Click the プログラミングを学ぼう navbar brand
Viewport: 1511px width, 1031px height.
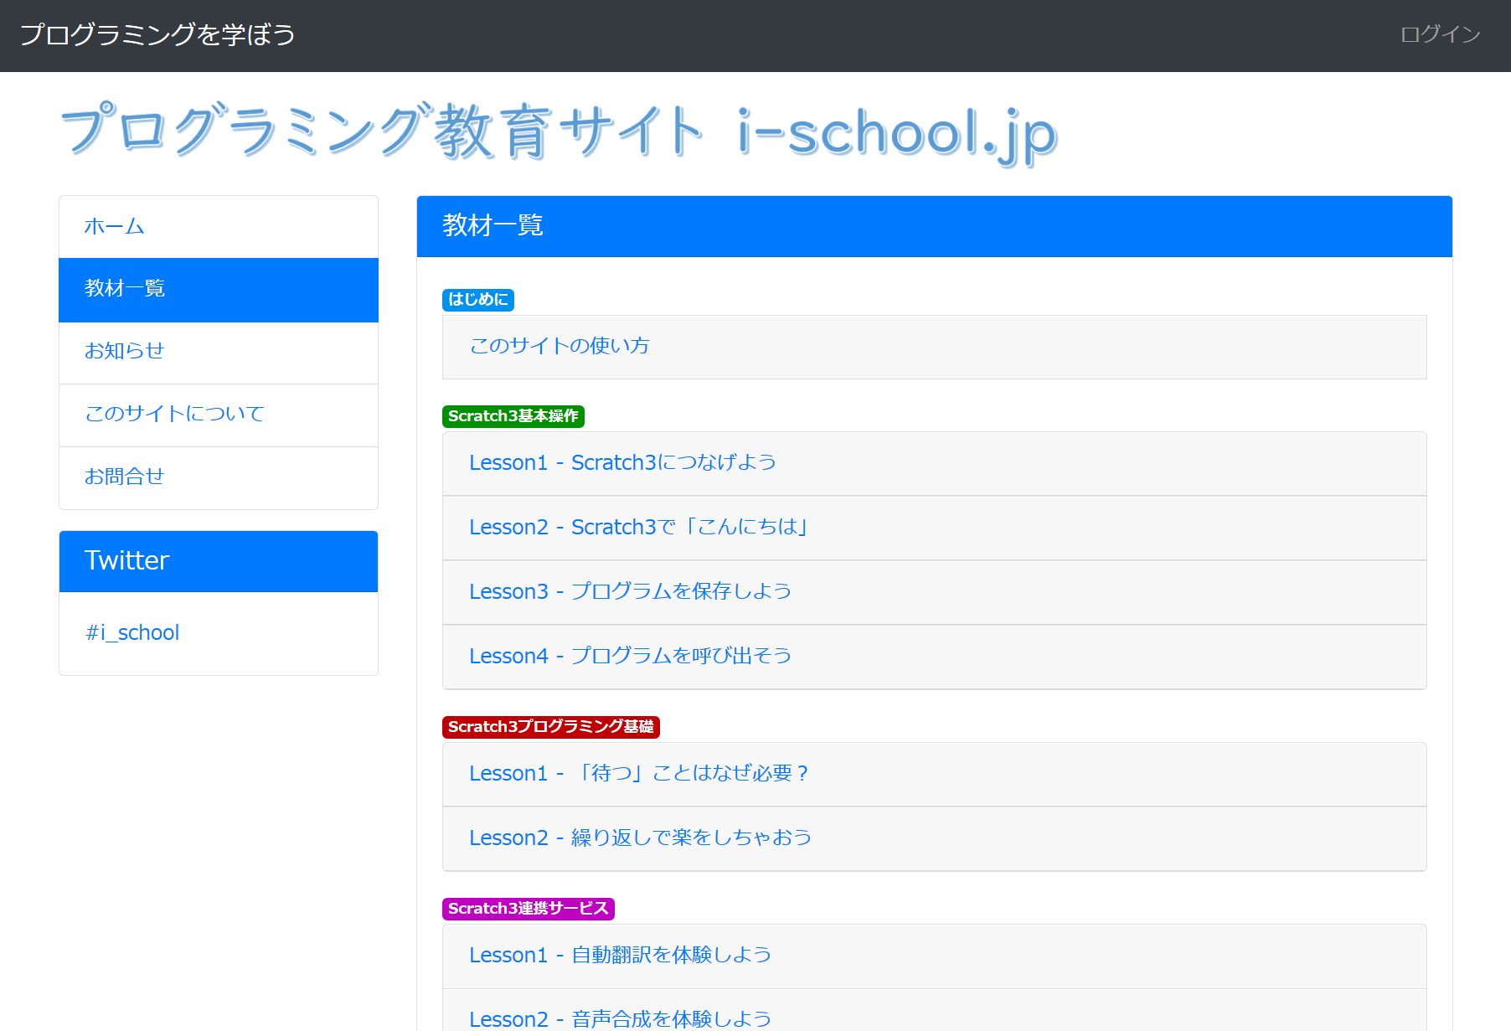pos(157,35)
